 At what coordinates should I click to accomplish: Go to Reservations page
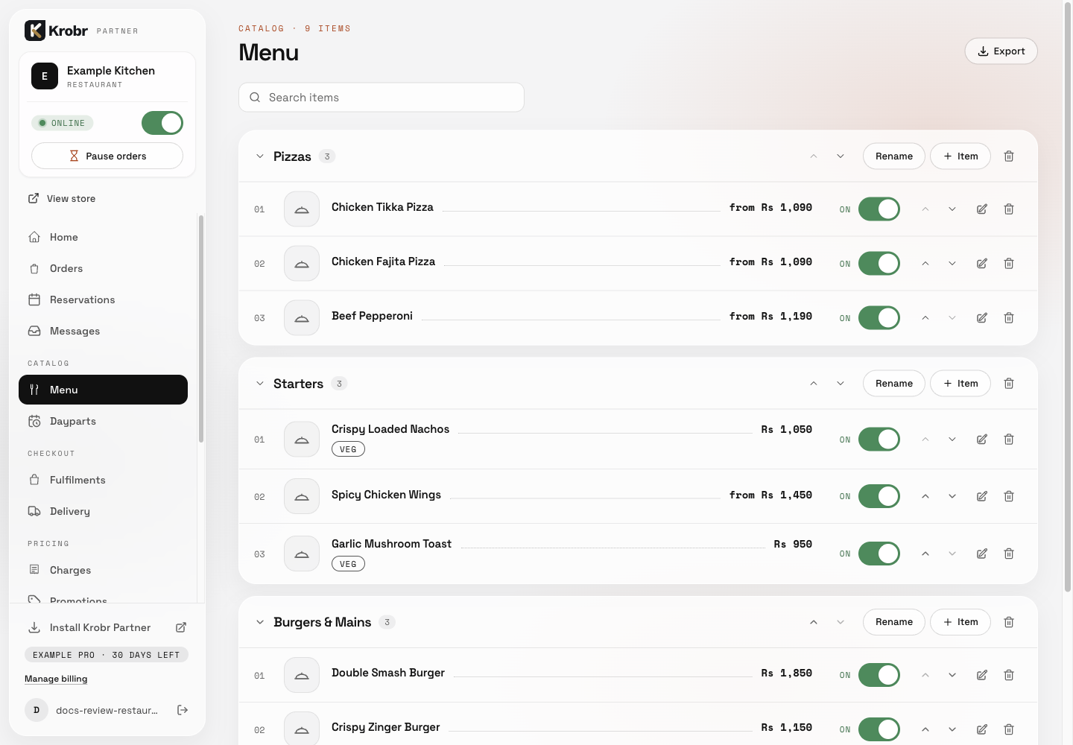[103, 299]
